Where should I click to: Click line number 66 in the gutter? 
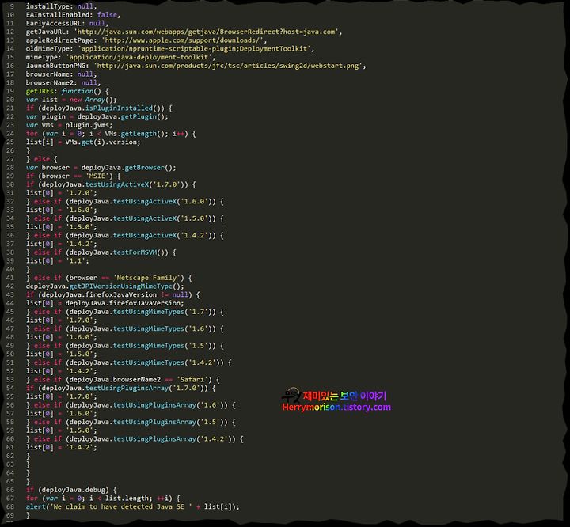pos(10,490)
